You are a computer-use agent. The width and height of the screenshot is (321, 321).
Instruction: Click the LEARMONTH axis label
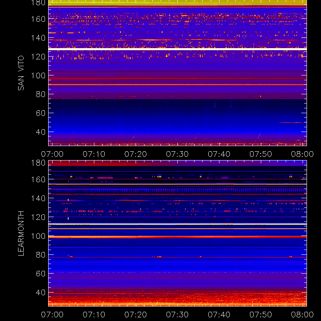(21, 234)
